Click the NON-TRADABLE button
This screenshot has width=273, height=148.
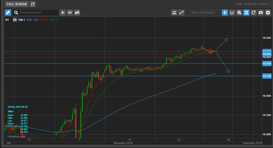click(203, 13)
